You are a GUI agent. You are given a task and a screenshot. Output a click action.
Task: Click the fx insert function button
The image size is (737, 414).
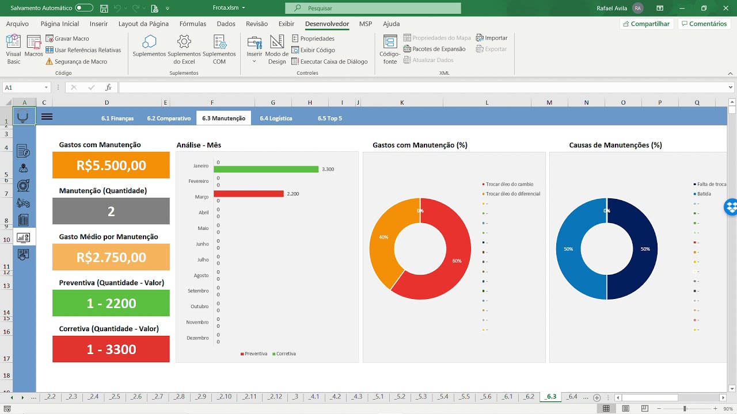pos(108,87)
